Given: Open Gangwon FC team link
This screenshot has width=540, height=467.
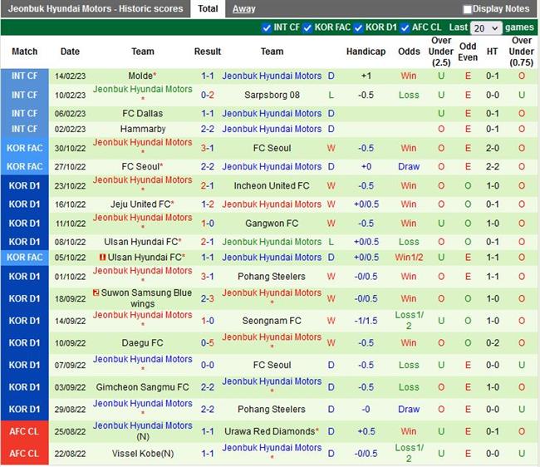Looking at the screenshot, I should pos(272,224).
